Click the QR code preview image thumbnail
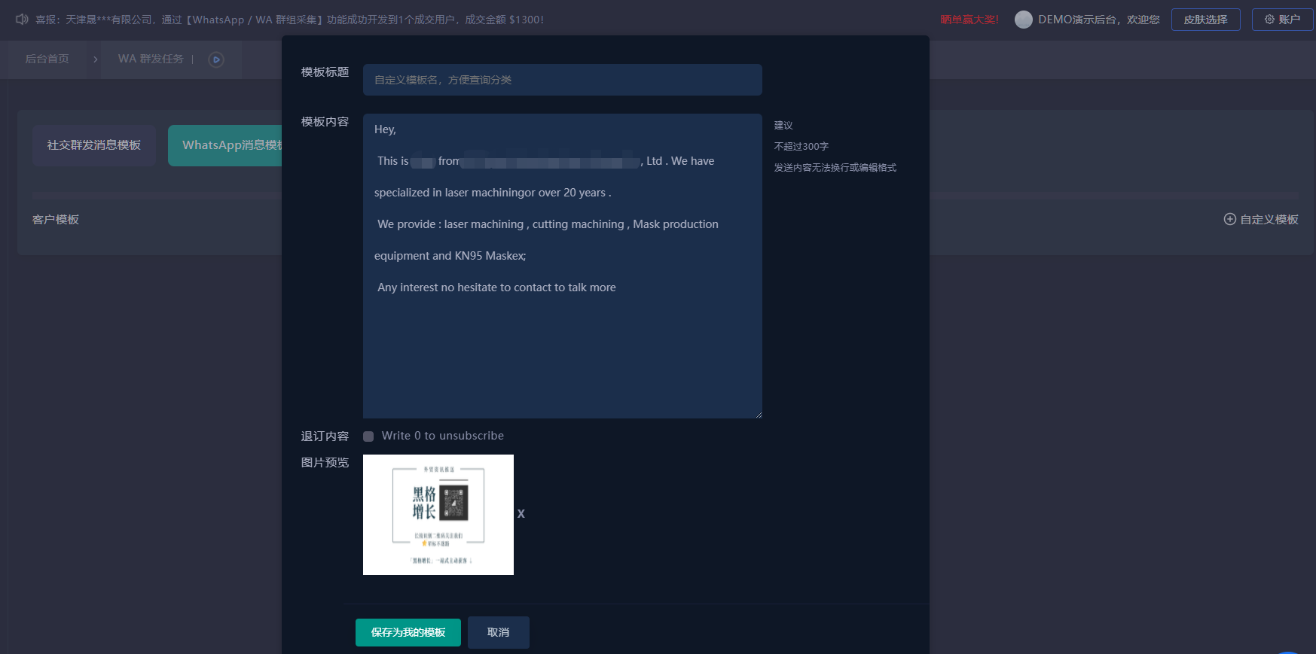This screenshot has width=1316, height=654. (x=438, y=515)
